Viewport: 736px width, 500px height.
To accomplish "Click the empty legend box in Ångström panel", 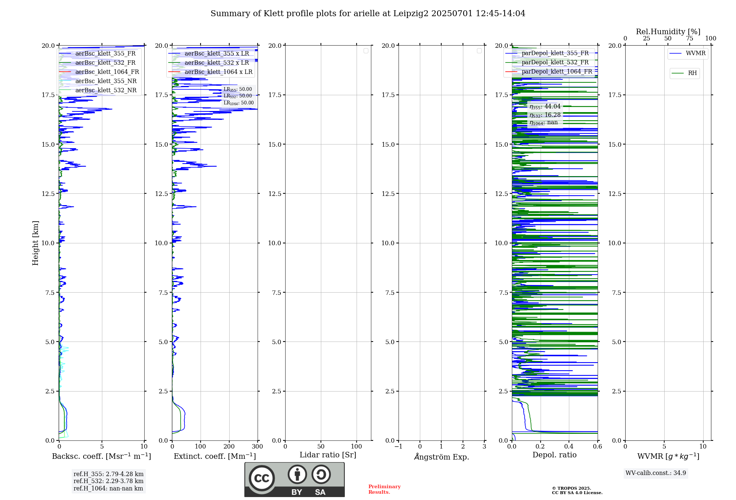I will coord(479,51).
